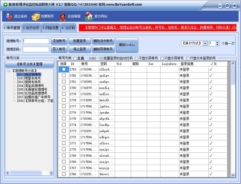Viewport: 241px width, 184px height.
Task: Select [007]自媒体推广专用号 category
Action: 34,97
